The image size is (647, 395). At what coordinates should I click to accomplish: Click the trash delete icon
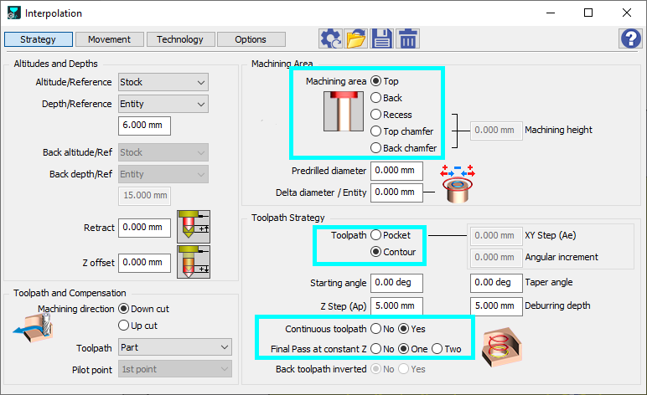point(408,38)
